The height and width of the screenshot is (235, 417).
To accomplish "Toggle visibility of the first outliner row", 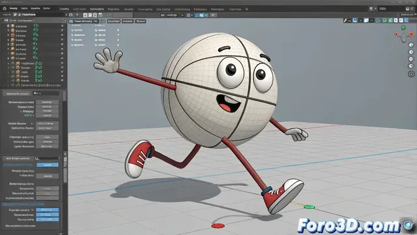I will 63,26.
